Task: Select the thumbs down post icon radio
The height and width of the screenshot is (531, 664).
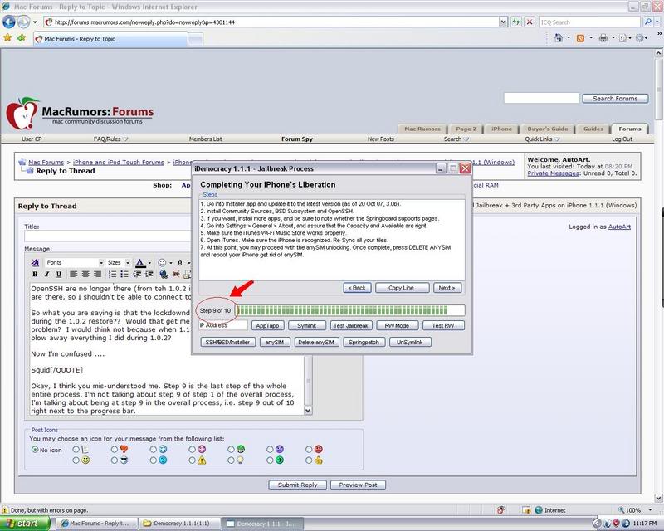Action: coord(115,449)
